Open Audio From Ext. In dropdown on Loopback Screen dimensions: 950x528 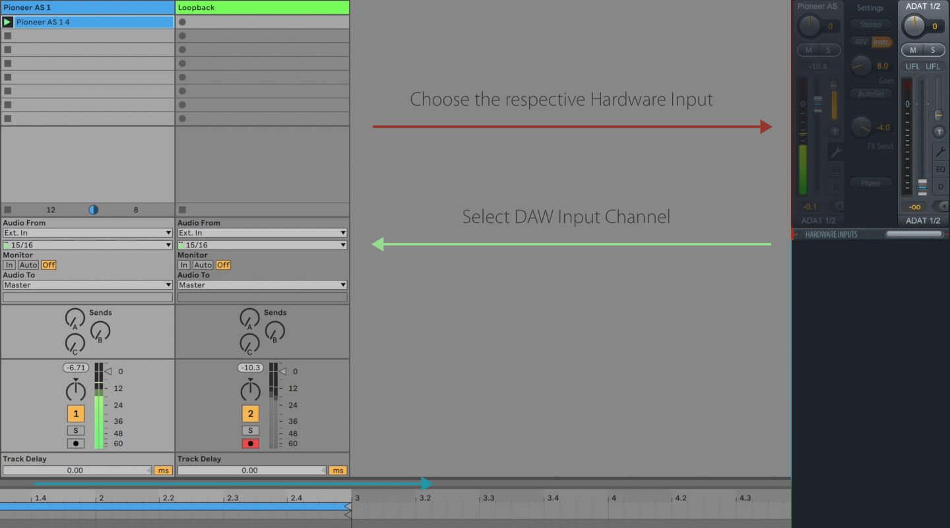click(262, 233)
